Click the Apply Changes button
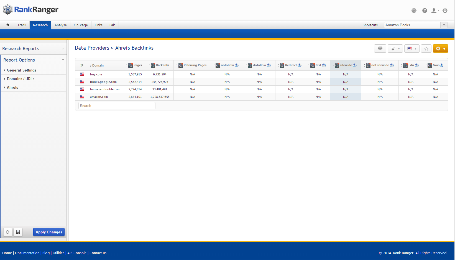This screenshot has height=260, width=455. (49, 232)
